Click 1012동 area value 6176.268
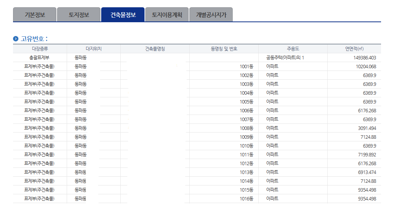This screenshot has width=396, height=210. (x=367, y=163)
